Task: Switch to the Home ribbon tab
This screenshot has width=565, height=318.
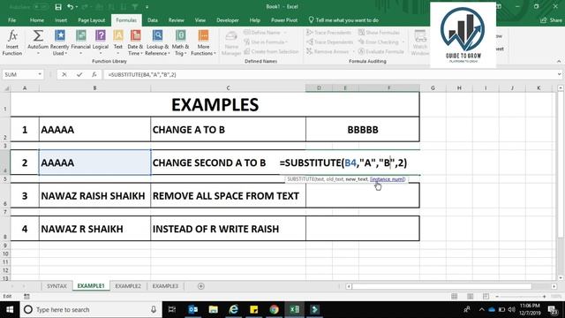Action: [x=37, y=20]
